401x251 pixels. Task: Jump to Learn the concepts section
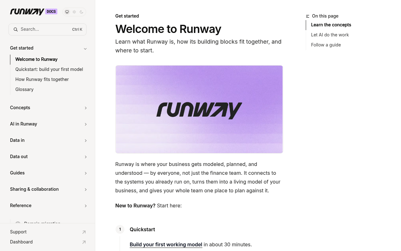click(331, 25)
